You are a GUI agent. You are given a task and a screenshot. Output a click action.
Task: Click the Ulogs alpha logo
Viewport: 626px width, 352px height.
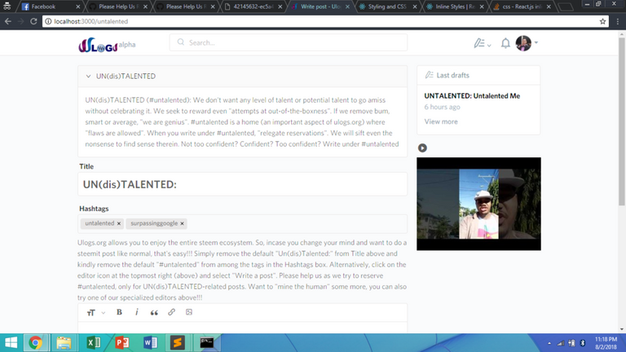108,43
